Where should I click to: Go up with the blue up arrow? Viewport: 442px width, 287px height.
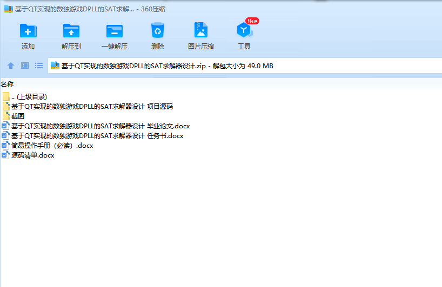(x=11, y=66)
